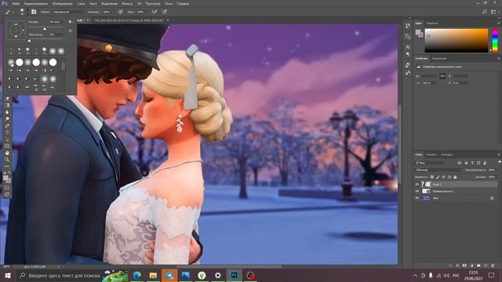The image size is (502, 282).
Task: Filter layers by adjustment layer icon
Action: tap(466, 163)
